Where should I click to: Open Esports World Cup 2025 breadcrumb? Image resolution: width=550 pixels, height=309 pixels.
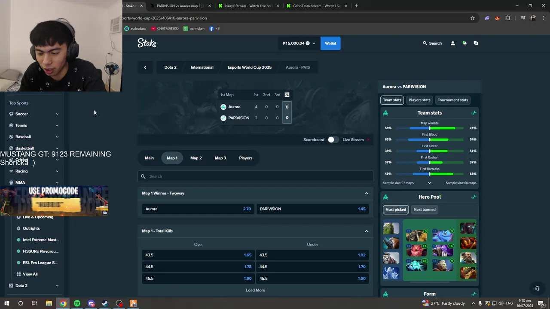[250, 67]
